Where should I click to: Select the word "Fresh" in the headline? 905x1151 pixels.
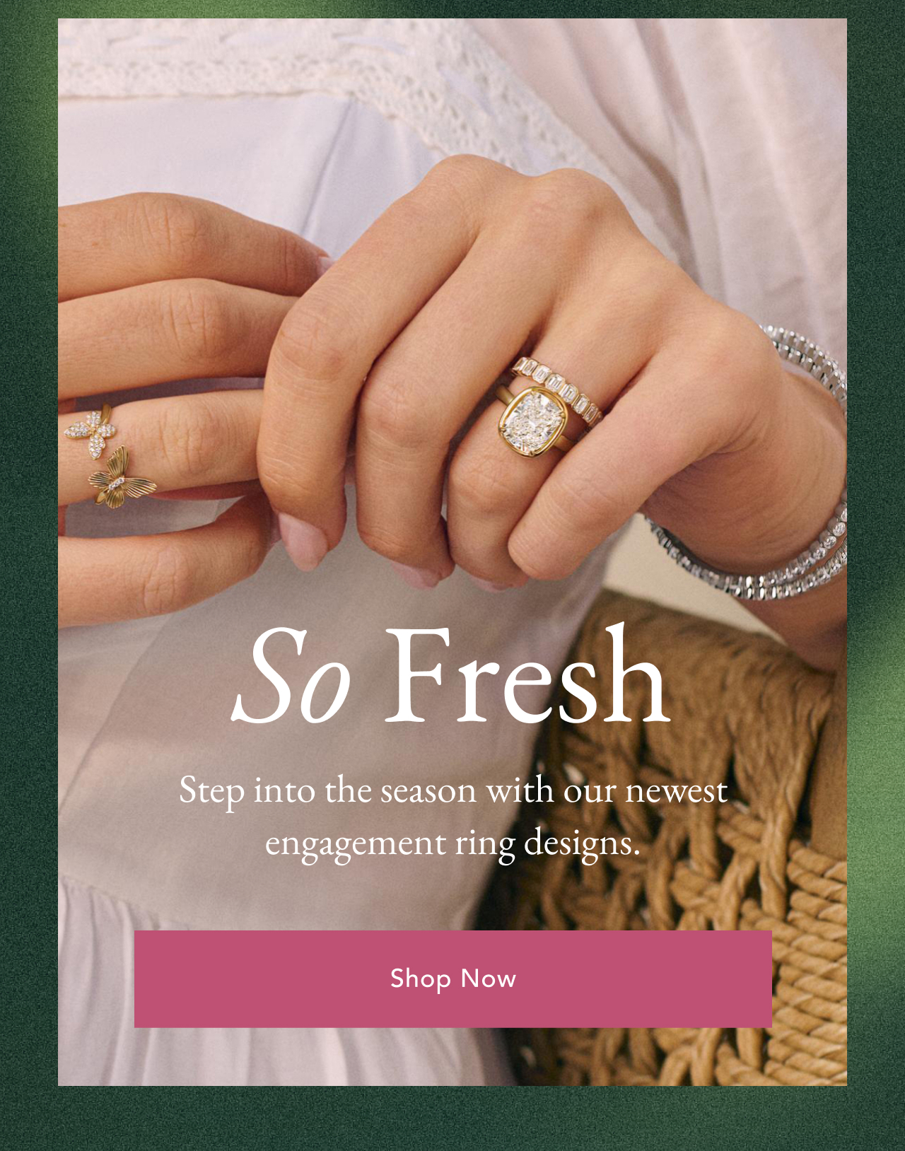(x=527, y=674)
